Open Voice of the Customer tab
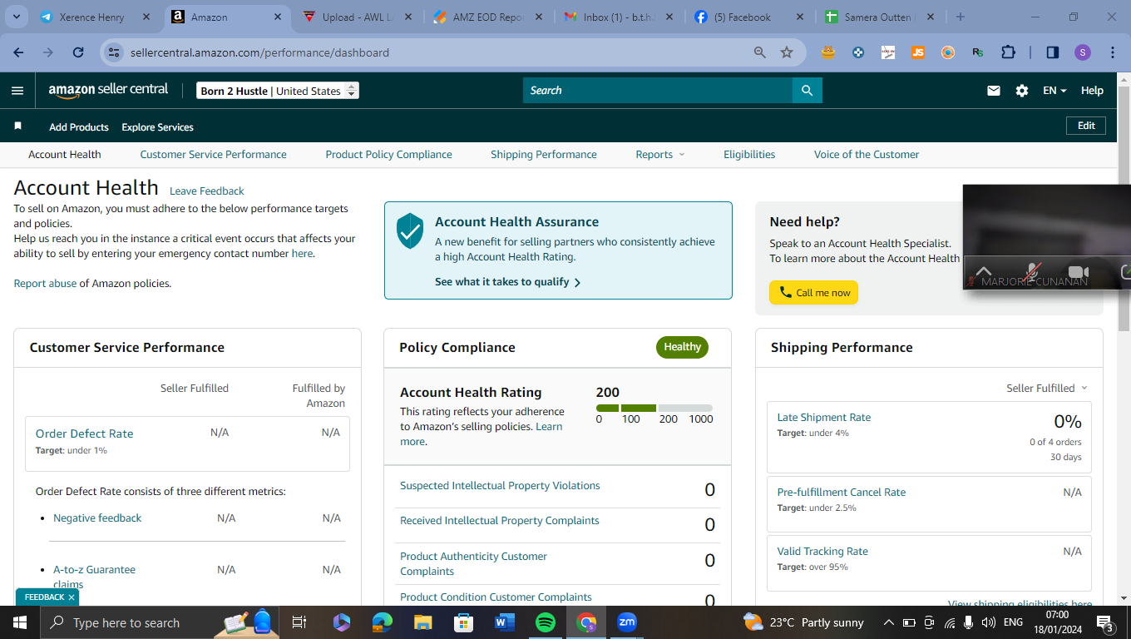 [867, 155]
